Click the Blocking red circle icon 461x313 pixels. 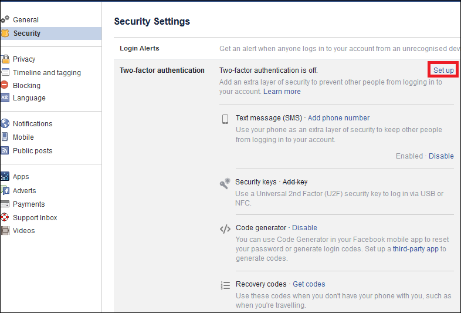(x=5, y=85)
